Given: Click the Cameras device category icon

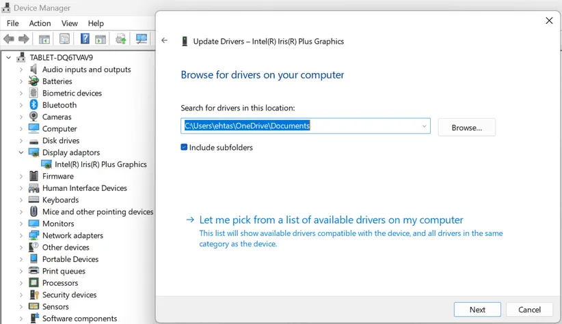Looking at the screenshot, I should coord(34,117).
